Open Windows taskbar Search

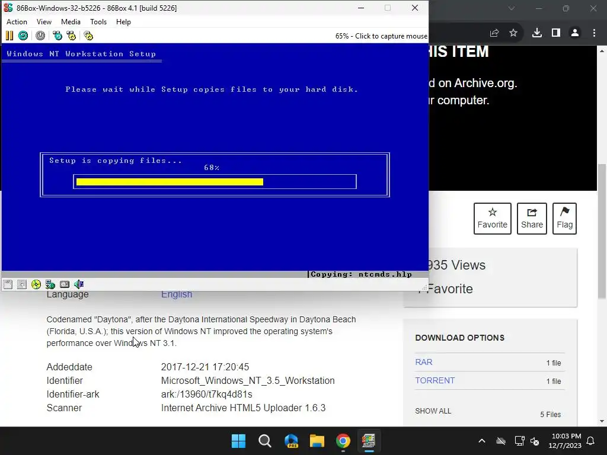click(x=265, y=441)
